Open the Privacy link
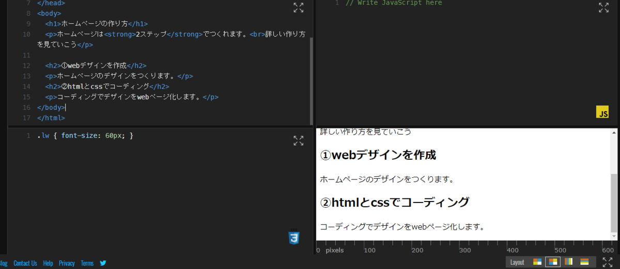The image size is (620, 269). tap(67, 263)
